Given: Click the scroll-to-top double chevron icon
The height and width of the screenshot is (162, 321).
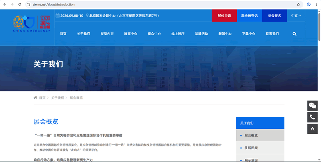Looking at the screenshot, I should coord(312,128).
